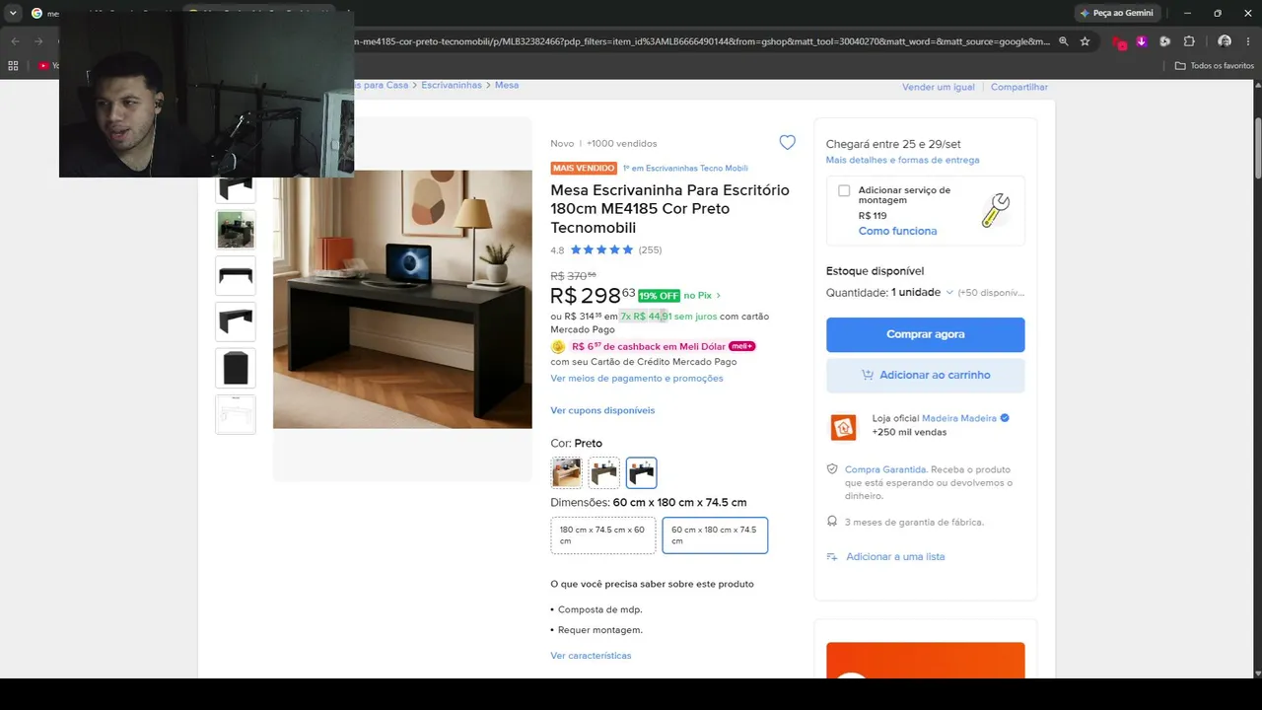Open the (255) reviews count
This screenshot has height=710, width=1262.
point(650,249)
